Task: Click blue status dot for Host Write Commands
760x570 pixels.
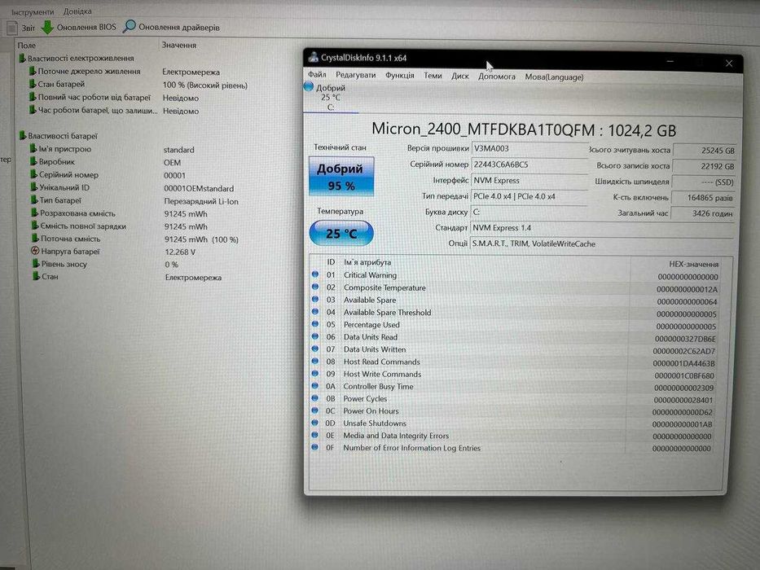Action: [x=315, y=374]
